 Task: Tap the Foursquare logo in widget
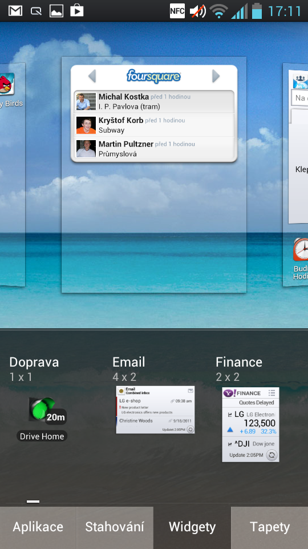point(153,76)
